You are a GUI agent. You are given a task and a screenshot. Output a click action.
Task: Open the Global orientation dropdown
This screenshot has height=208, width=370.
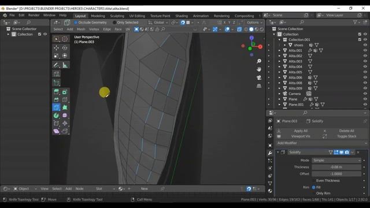pyautogui.click(x=158, y=23)
